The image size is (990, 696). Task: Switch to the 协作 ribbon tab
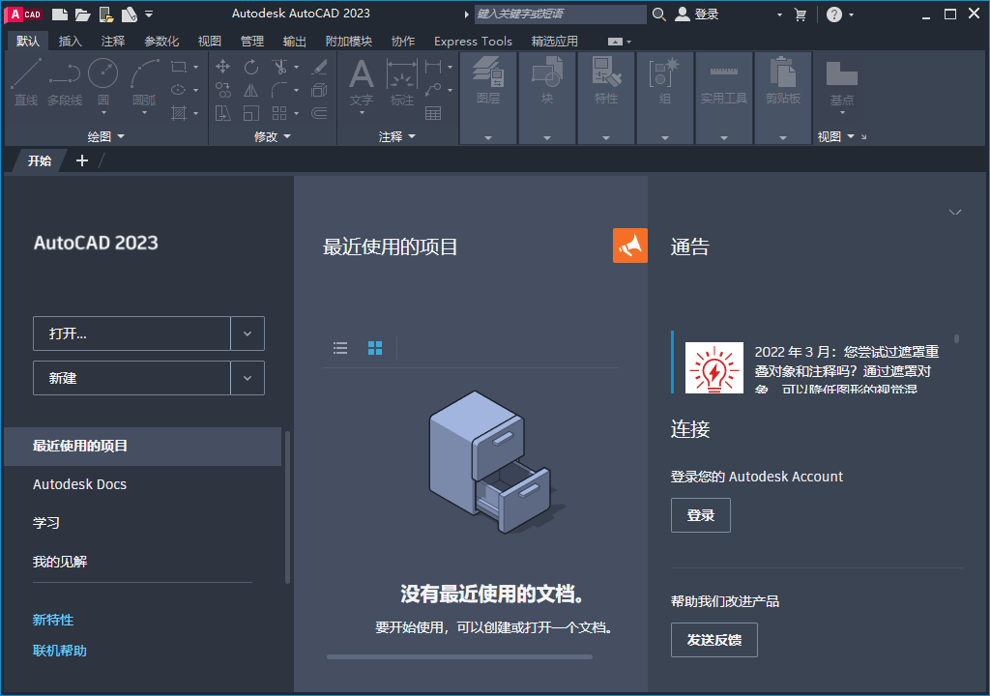[403, 41]
